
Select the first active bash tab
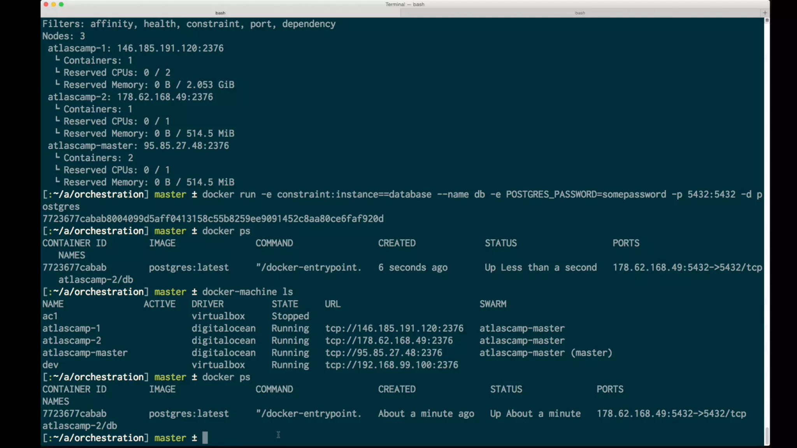coord(220,13)
